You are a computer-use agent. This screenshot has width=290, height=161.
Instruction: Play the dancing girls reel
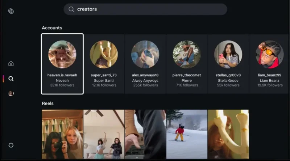[x=104, y=134]
